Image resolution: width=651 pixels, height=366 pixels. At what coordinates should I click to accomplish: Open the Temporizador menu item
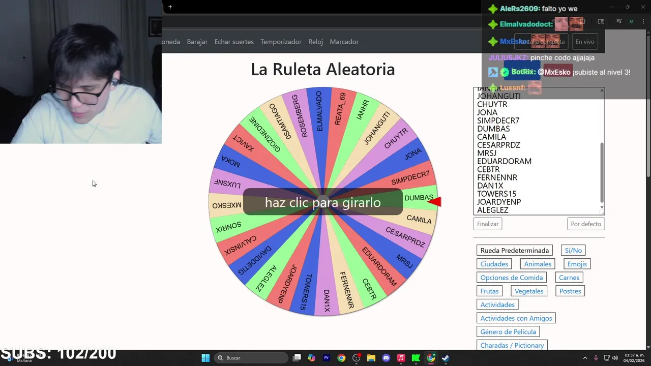(281, 42)
